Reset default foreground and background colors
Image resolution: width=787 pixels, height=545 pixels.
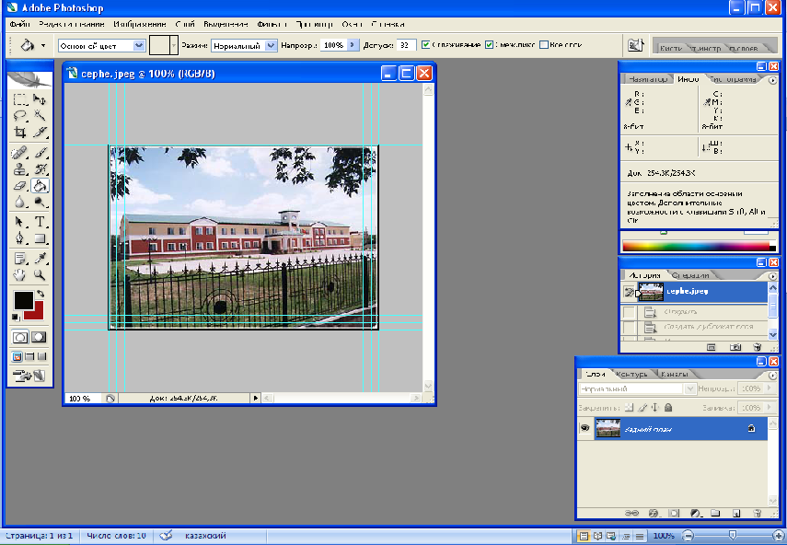pyautogui.click(x=16, y=318)
